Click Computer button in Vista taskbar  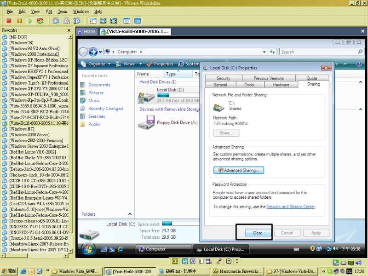click(164, 249)
